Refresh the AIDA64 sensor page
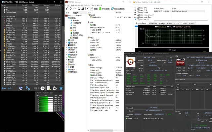This screenshot has width=212, height=132. pos(79,9)
